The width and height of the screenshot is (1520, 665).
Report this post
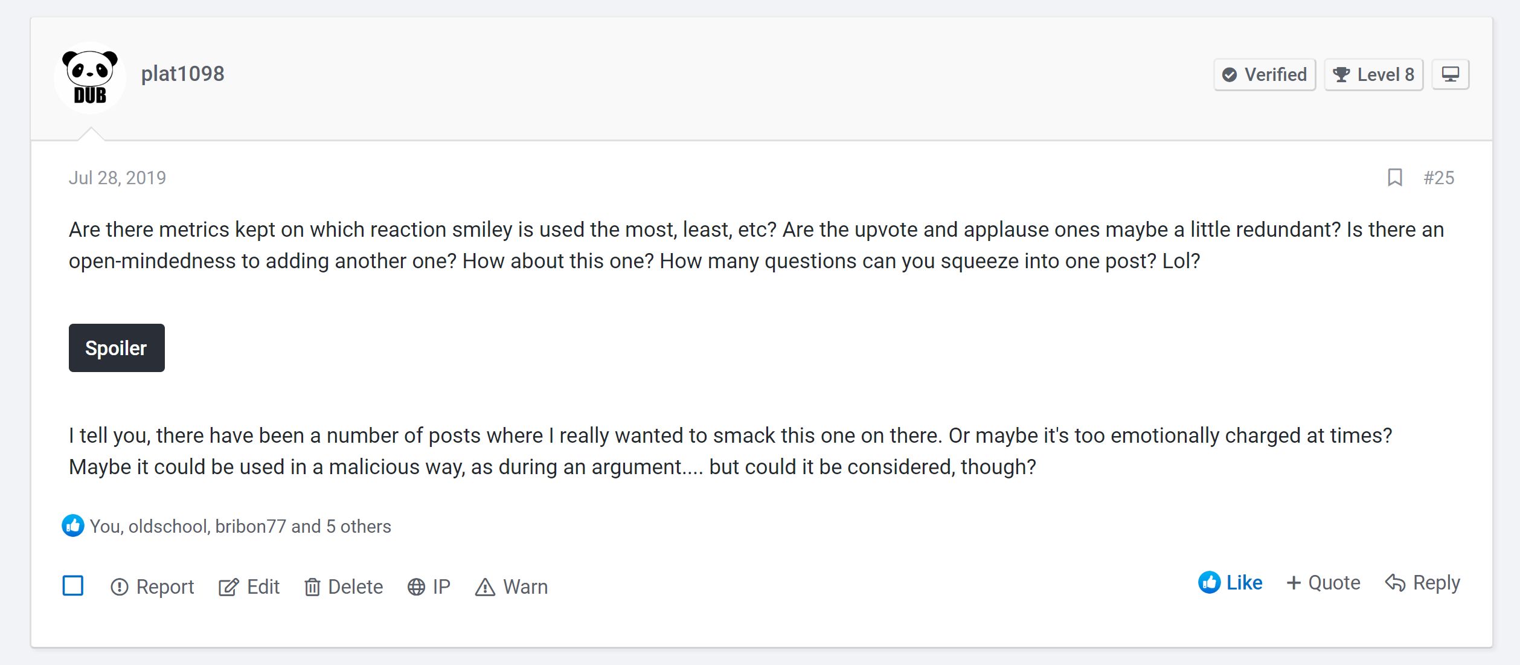152,587
